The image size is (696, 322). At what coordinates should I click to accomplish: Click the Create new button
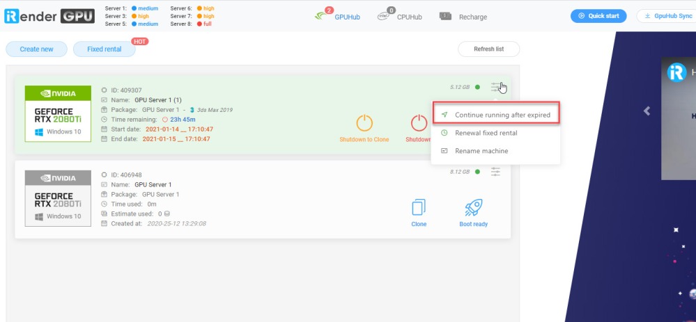pyautogui.click(x=36, y=49)
